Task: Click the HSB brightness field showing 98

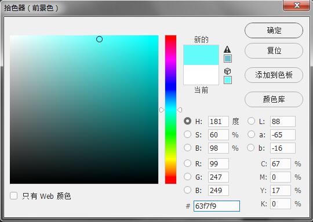Action: pyautogui.click(x=218, y=148)
